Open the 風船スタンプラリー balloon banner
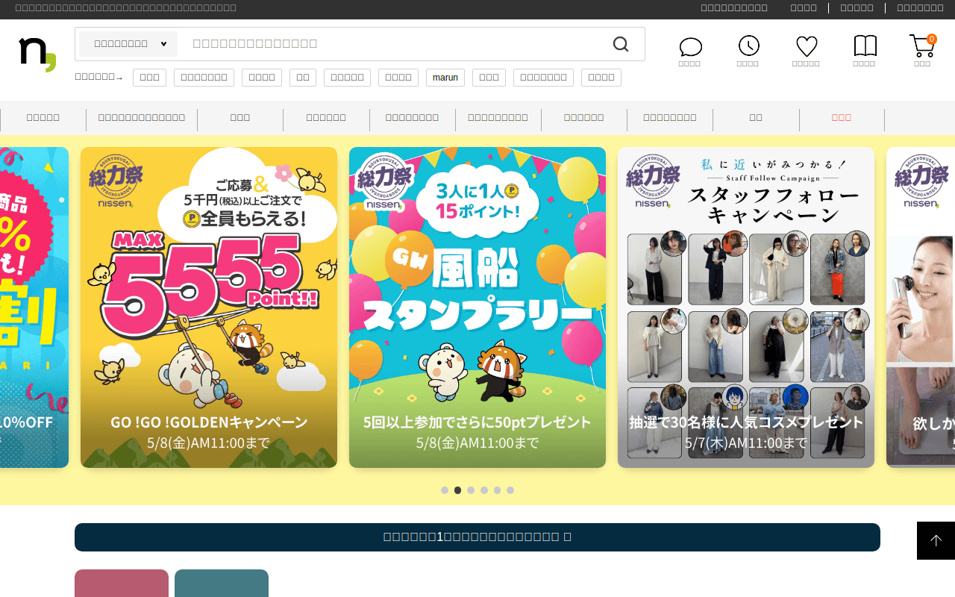This screenshot has height=597, width=955. pyautogui.click(x=477, y=307)
